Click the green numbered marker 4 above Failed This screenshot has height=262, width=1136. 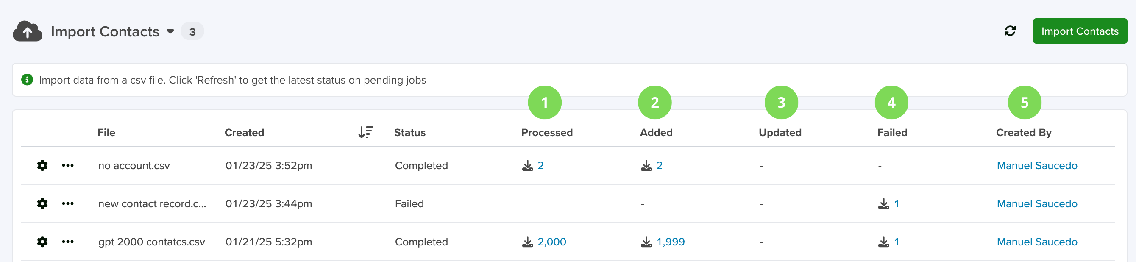tap(891, 102)
